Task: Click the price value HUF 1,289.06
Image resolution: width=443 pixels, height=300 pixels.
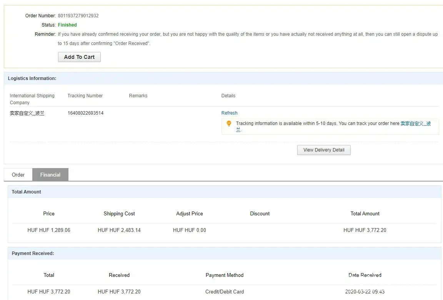Action: click(49, 230)
